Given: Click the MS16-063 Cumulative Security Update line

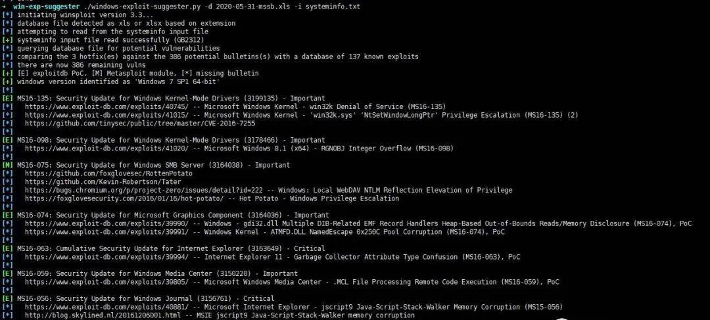Looking at the screenshot, I should (171, 248).
